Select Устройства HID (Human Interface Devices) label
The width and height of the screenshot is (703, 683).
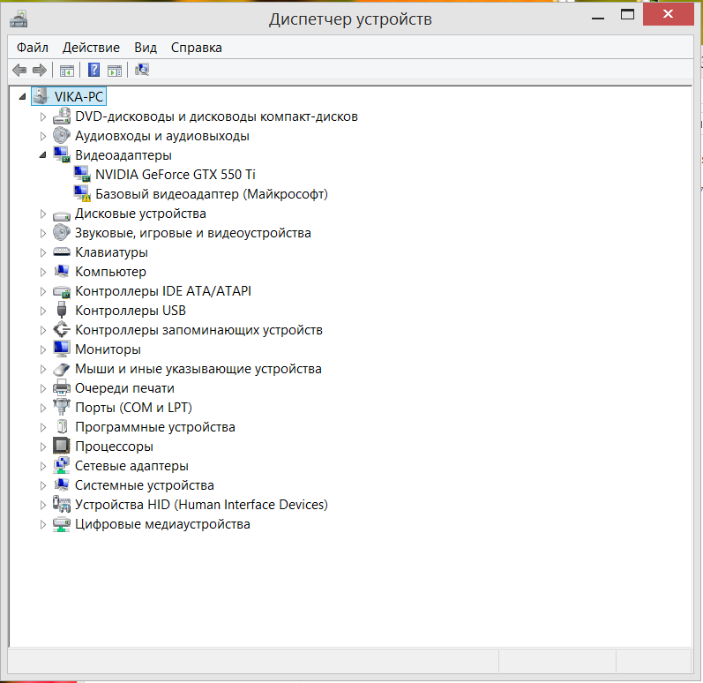point(201,505)
